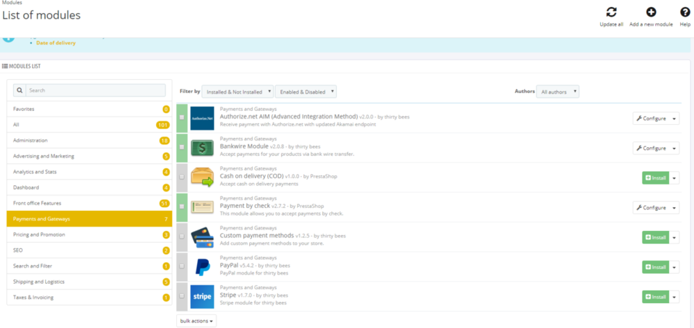
Task: Expand PayPal Install dropdown arrow
Action: click(x=675, y=267)
